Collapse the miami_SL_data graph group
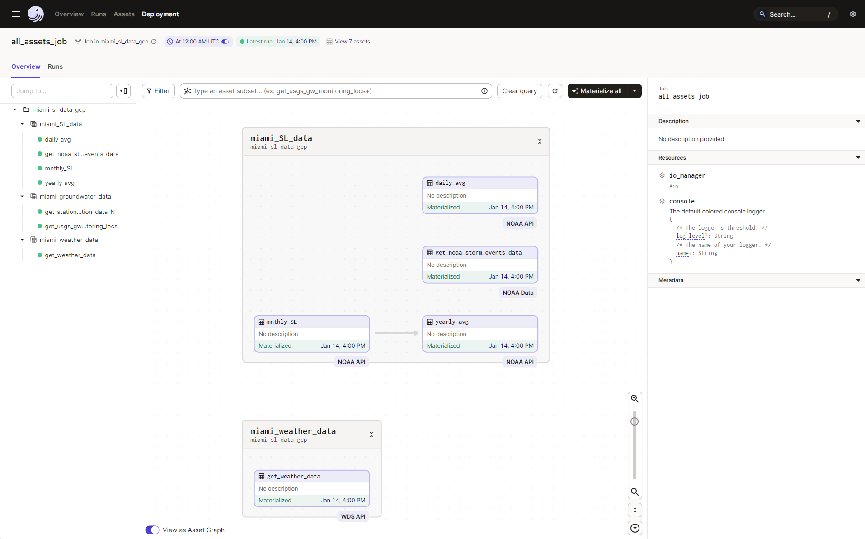The width and height of the screenshot is (865, 539). pyautogui.click(x=540, y=142)
